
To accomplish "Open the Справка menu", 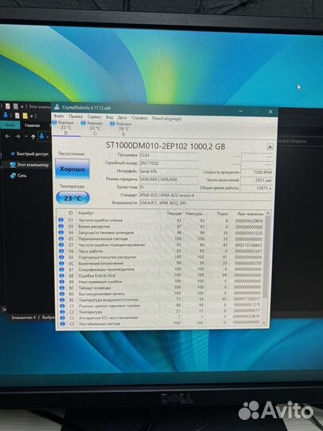I will [x=140, y=118].
